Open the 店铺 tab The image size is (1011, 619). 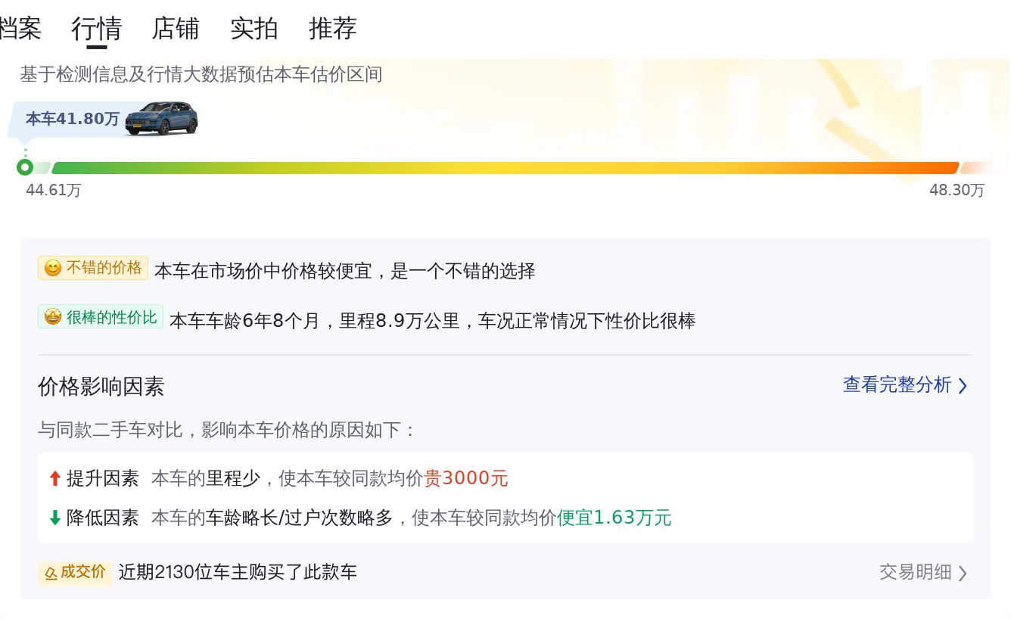(x=176, y=29)
